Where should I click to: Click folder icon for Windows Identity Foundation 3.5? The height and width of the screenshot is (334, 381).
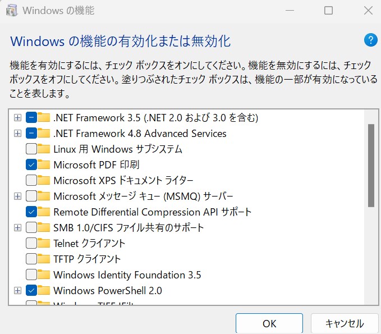coord(44,275)
